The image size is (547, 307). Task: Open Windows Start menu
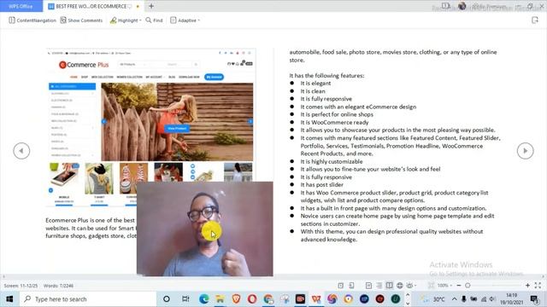[9, 299]
